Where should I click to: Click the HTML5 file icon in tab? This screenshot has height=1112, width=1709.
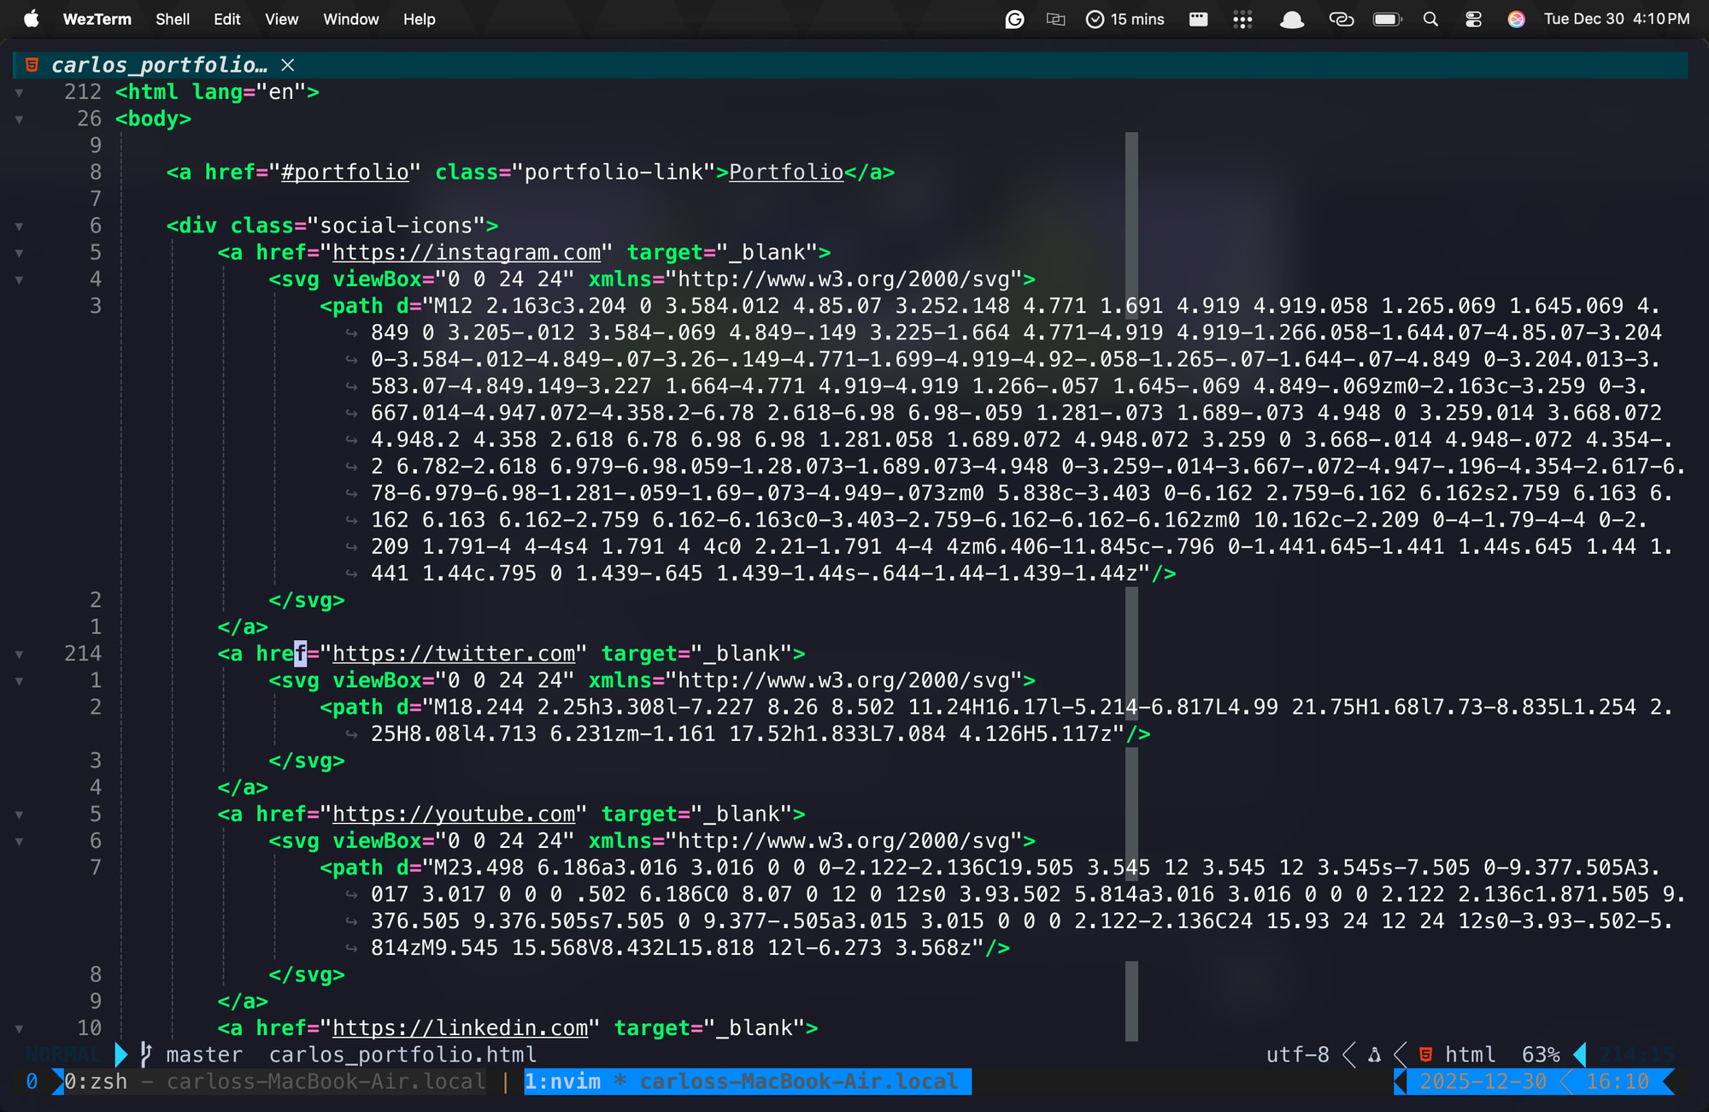[32, 65]
